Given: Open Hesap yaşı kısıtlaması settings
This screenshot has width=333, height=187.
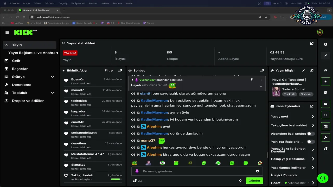Looking at the screenshot, I should pos(293,159).
